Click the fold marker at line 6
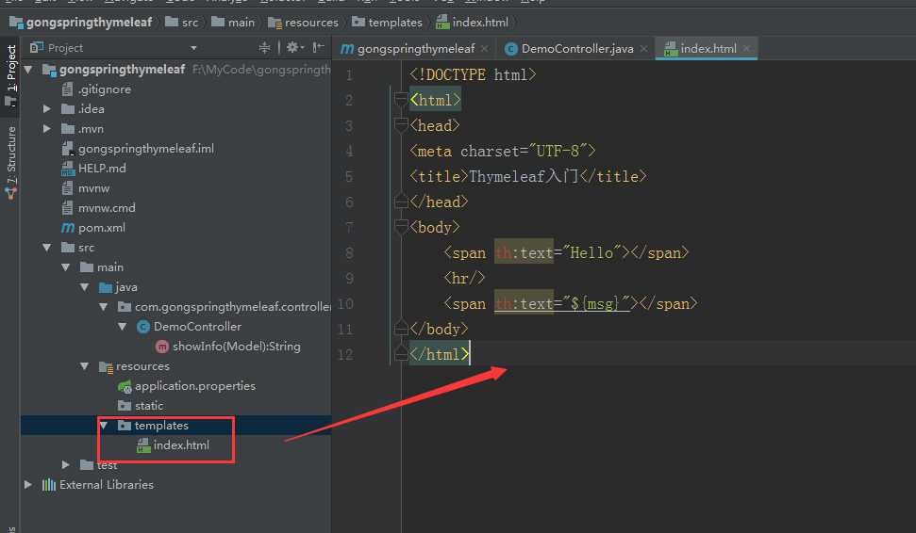This screenshot has height=533, width=916. [x=401, y=202]
